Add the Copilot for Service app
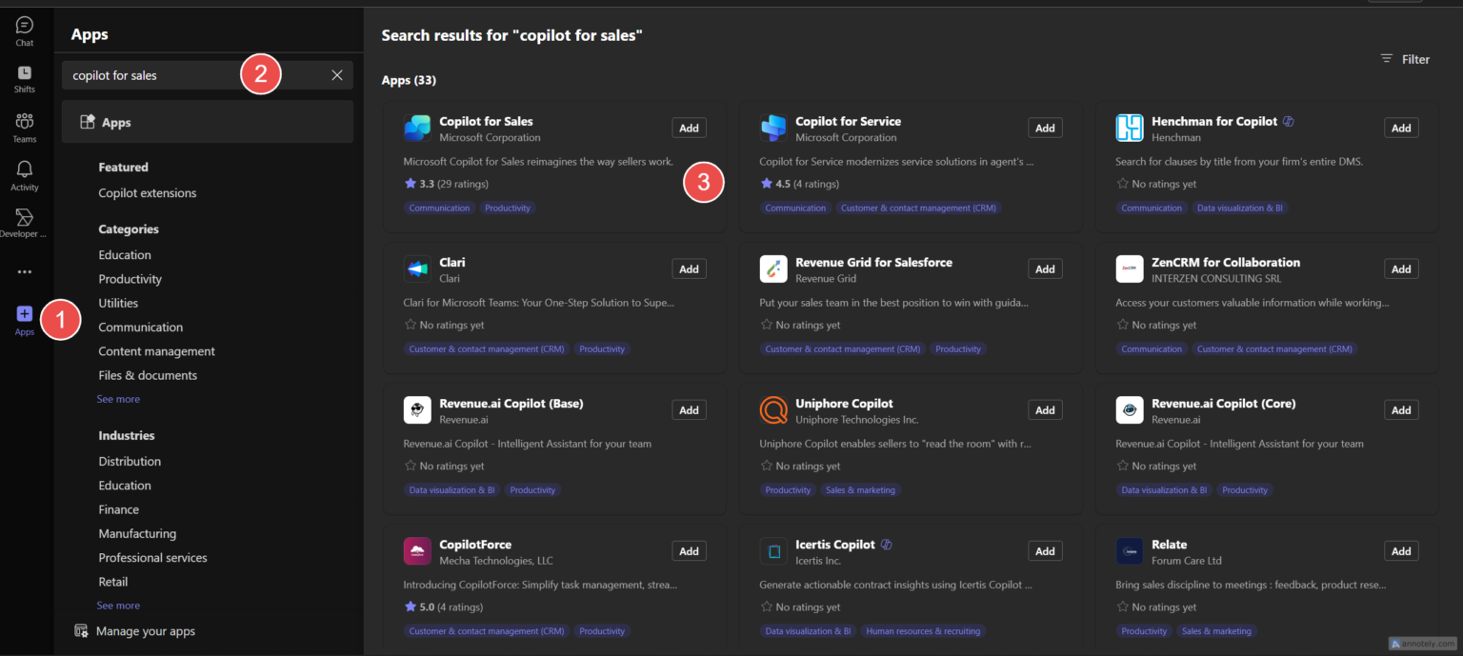 coord(1045,129)
